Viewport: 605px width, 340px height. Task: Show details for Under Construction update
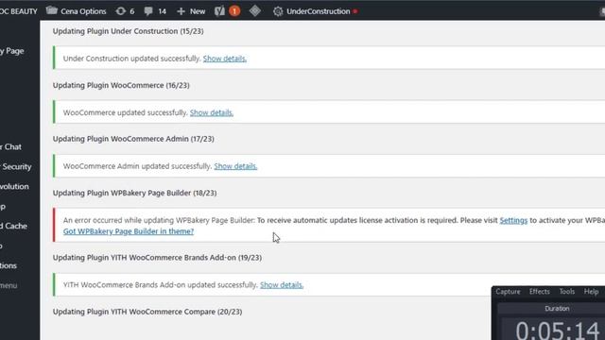225,59
